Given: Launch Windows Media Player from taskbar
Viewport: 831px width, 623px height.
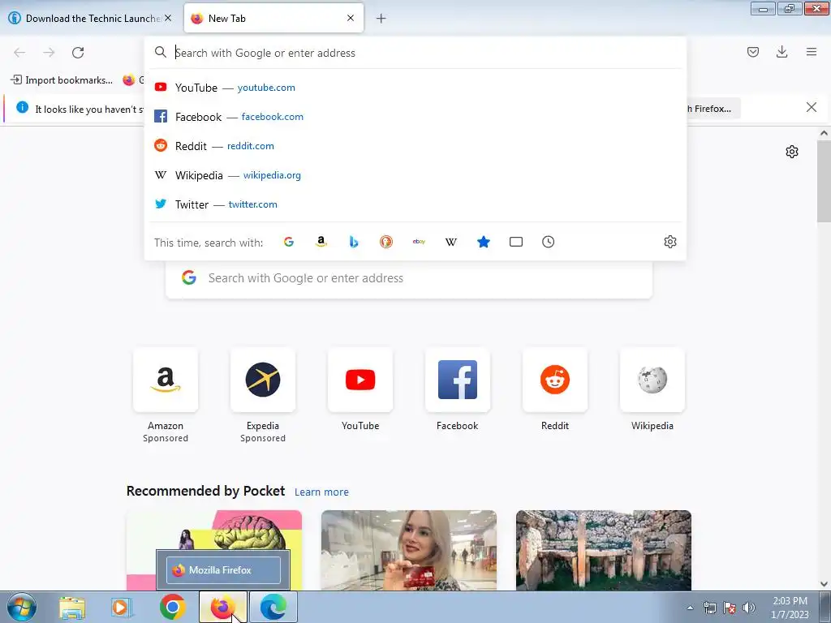Looking at the screenshot, I should (122, 608).
